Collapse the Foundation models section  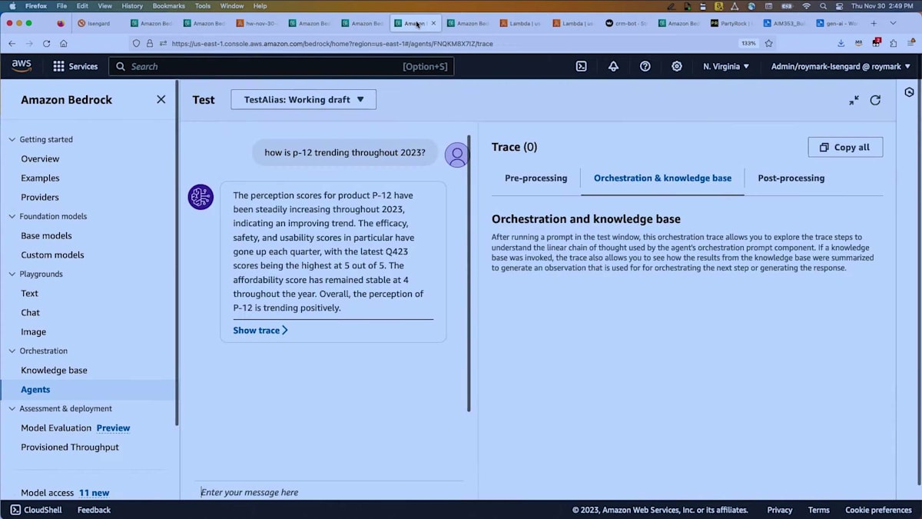[12, 217]
